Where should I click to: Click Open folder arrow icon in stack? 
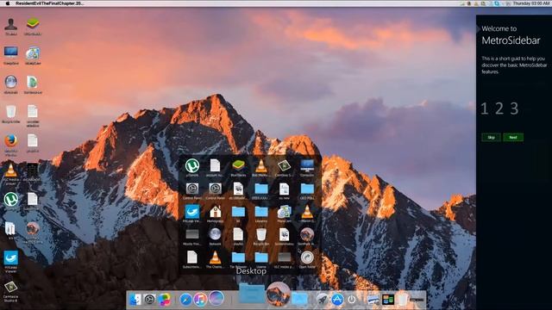coord(307,257)
